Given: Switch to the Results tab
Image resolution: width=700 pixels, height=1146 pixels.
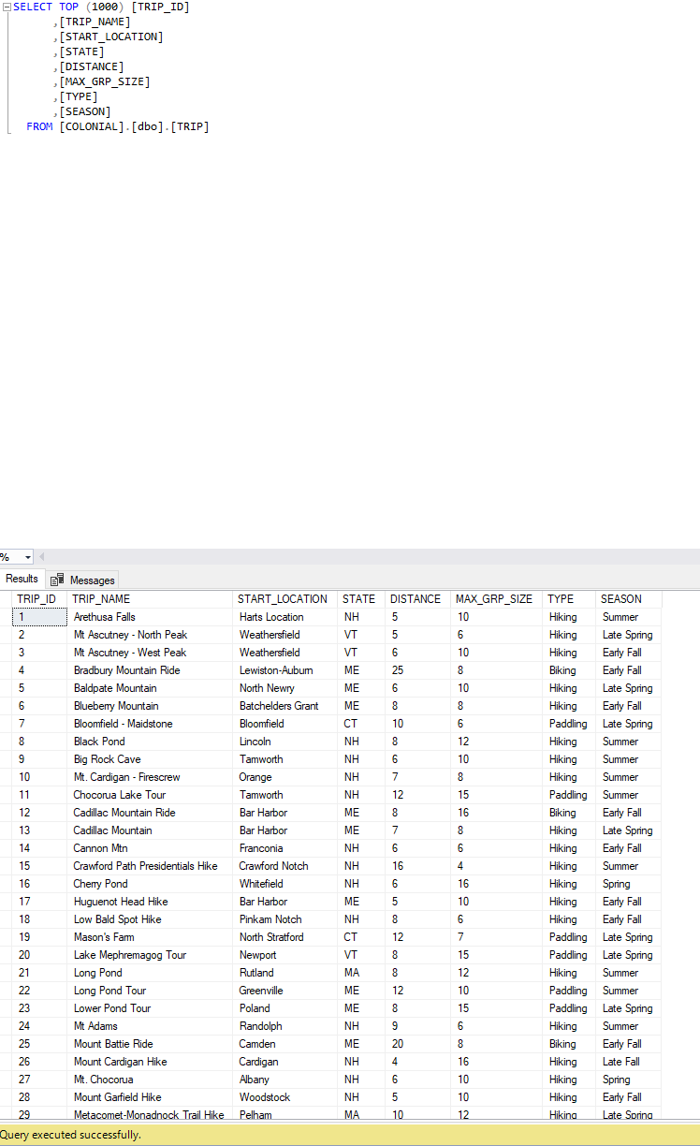Looking at the screenshot, I should pos(22,580).
